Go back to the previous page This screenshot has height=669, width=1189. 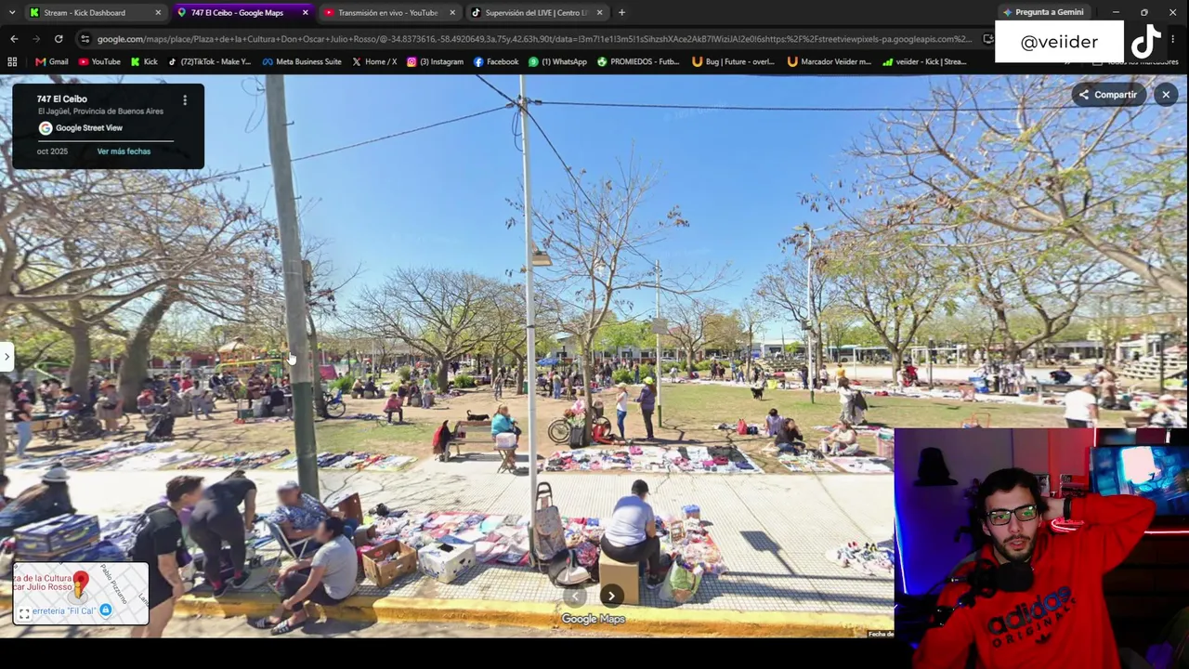[x=14, y=39]
